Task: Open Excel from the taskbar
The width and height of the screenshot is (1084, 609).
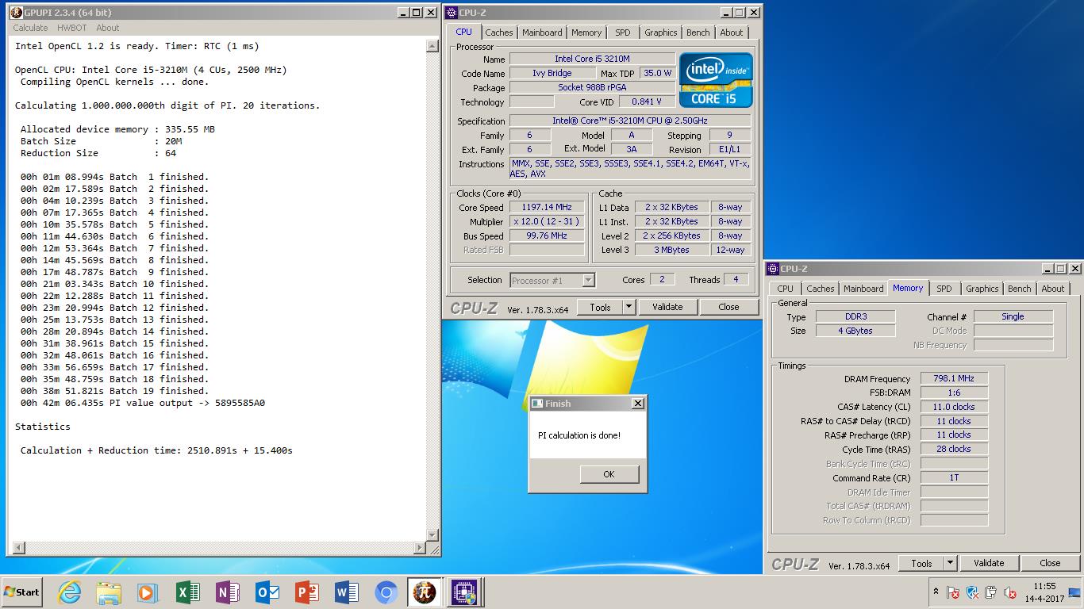Action: point(187,592)
